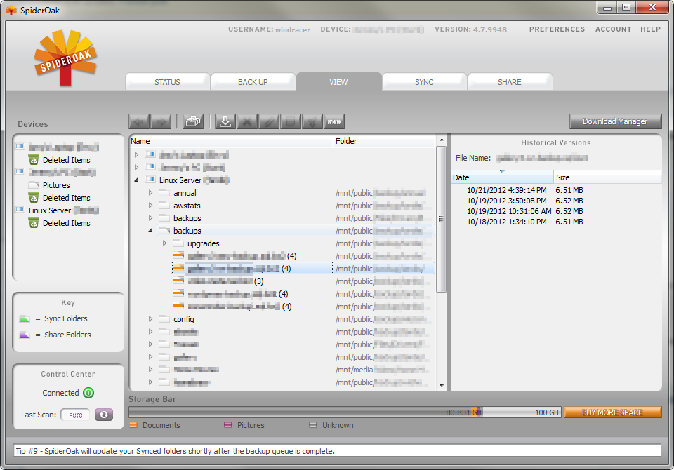
Task: Open the BACK UP tab
Action: (253, 82)
